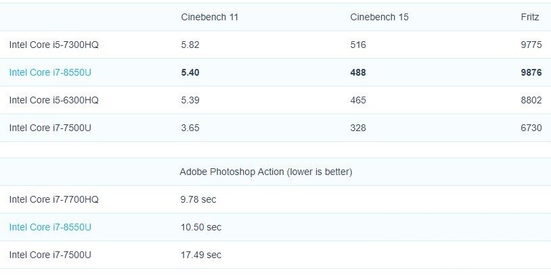Click the 8802 Fritz score

531,100
